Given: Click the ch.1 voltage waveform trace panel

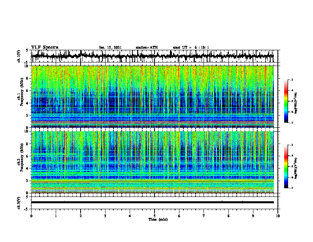Looking at the screenshot, I should click(155, 56).
